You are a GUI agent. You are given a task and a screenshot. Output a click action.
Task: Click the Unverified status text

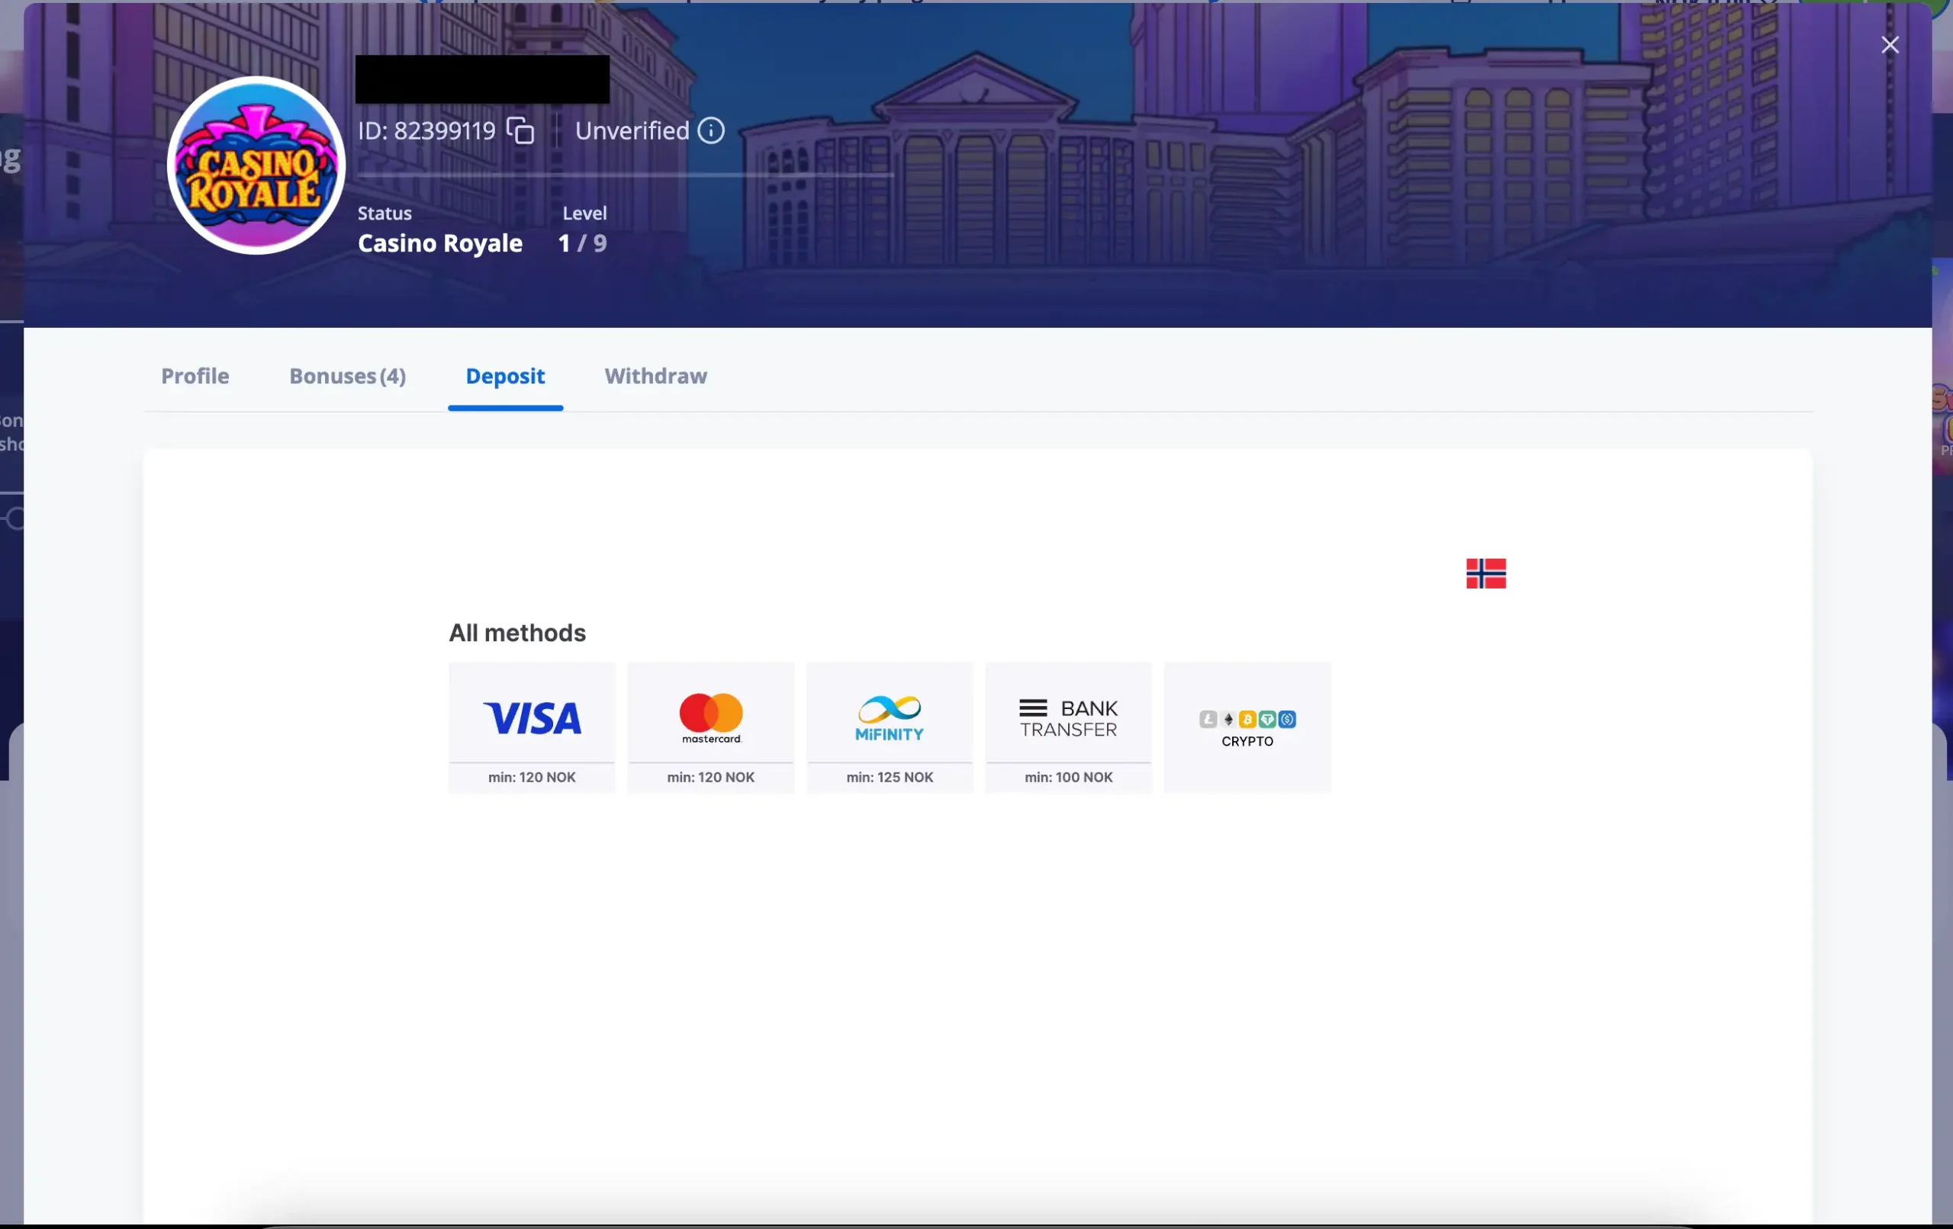[632, 130]
